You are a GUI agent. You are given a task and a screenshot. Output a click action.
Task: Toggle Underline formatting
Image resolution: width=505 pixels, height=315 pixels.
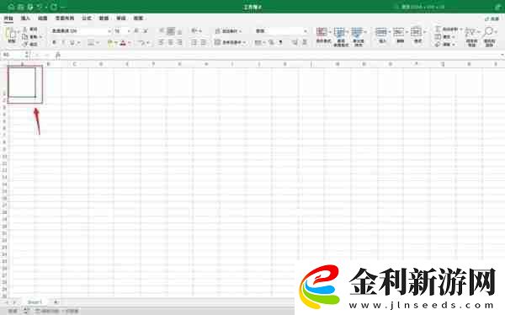click(72, 42)
